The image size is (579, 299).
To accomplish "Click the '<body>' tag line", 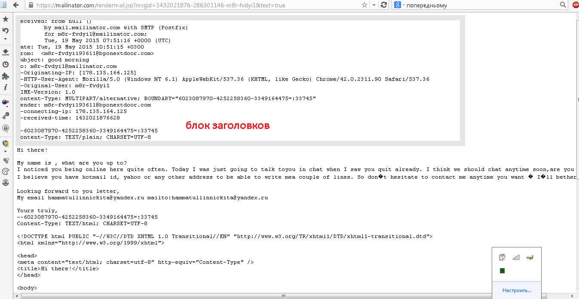I will coord(27,288).
